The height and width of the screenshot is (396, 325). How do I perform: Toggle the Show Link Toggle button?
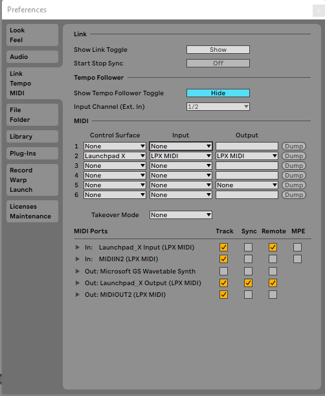point(218,49)
